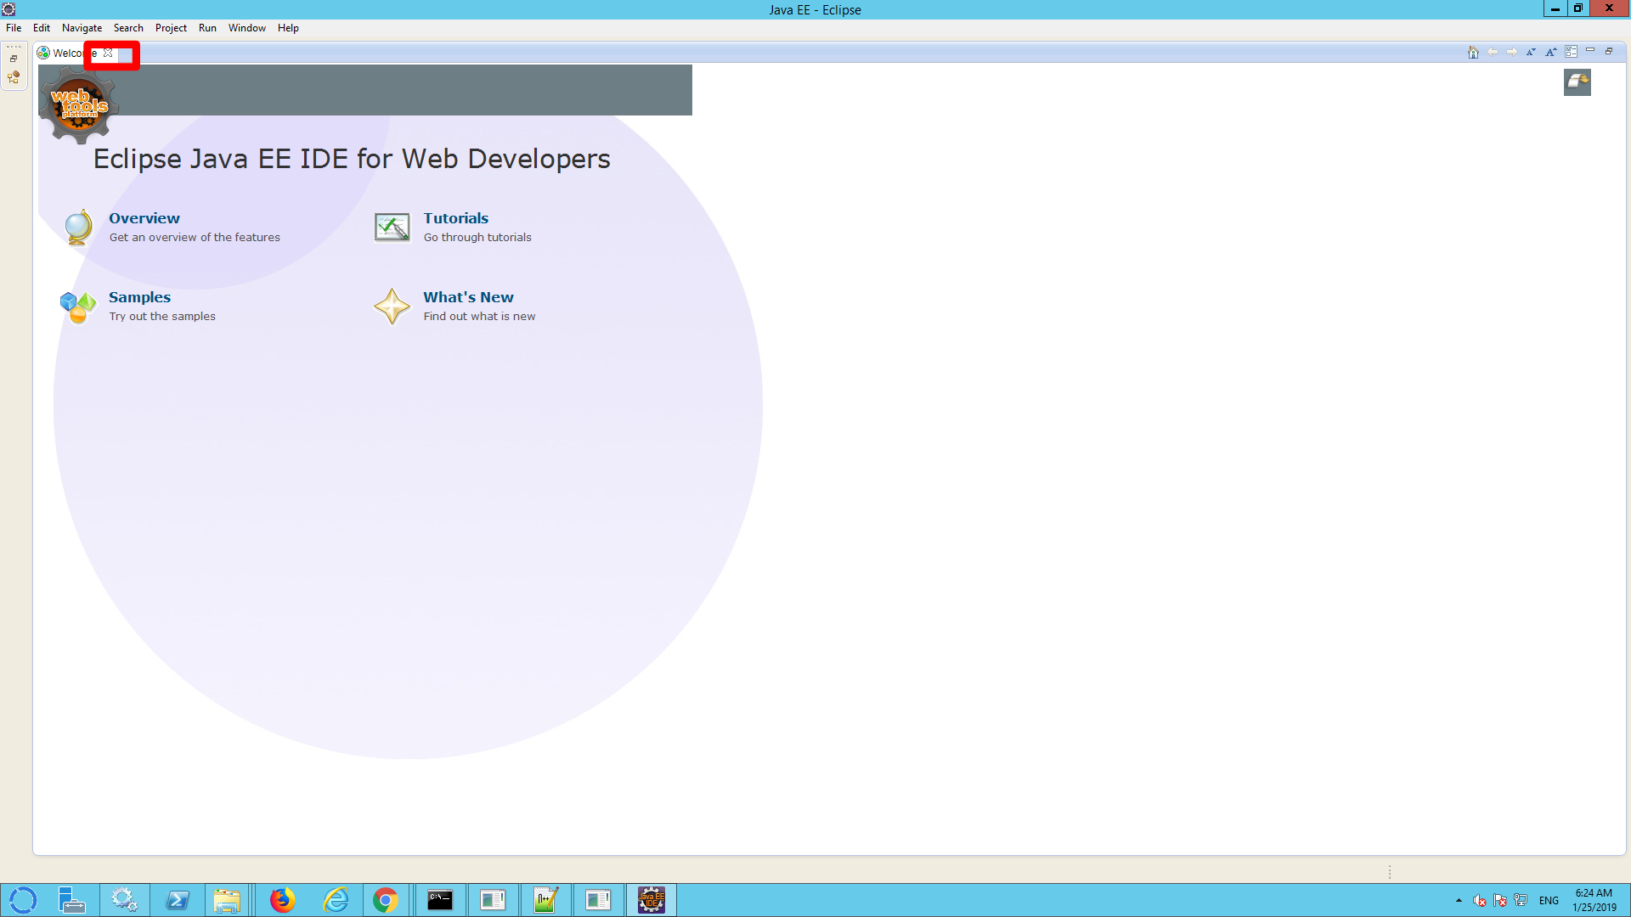Click the ENG language indicator
This screenshot has width=1631, height=917.
coord(1549,901)
